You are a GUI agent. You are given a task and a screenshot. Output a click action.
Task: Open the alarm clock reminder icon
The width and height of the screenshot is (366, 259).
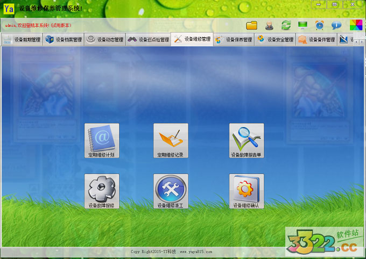coord(320,25)
